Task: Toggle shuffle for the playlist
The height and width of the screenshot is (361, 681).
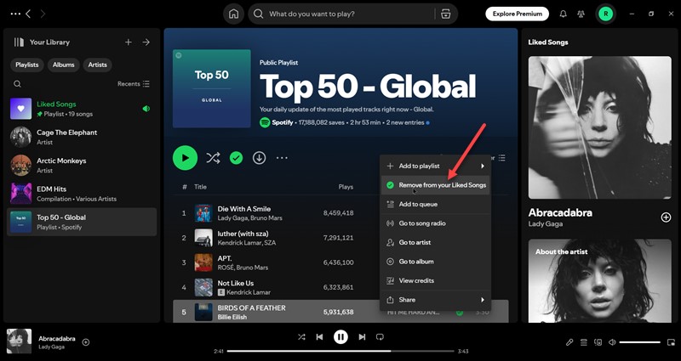Action: pos(213,158)
